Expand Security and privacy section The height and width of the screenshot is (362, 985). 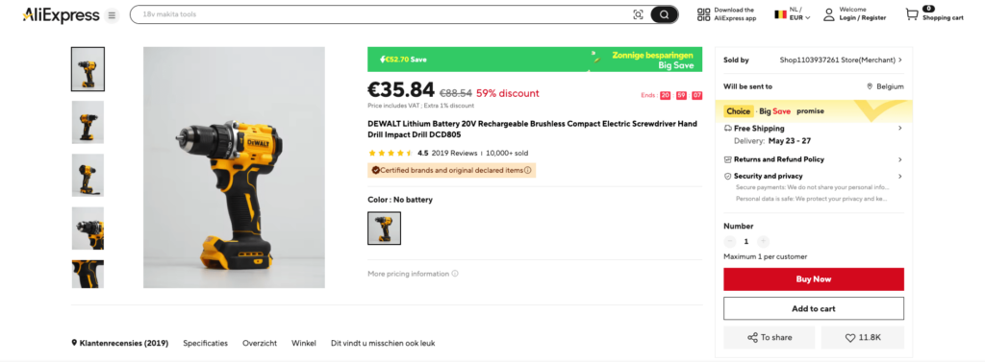click(x=814, y=177)
